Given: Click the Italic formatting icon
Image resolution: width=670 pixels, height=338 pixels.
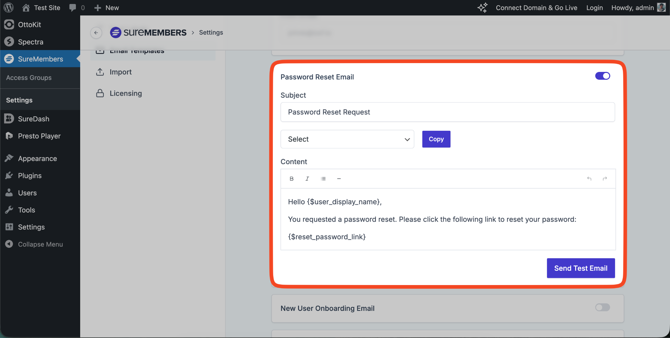Looking at the screenshot, I should click(307, 179).
